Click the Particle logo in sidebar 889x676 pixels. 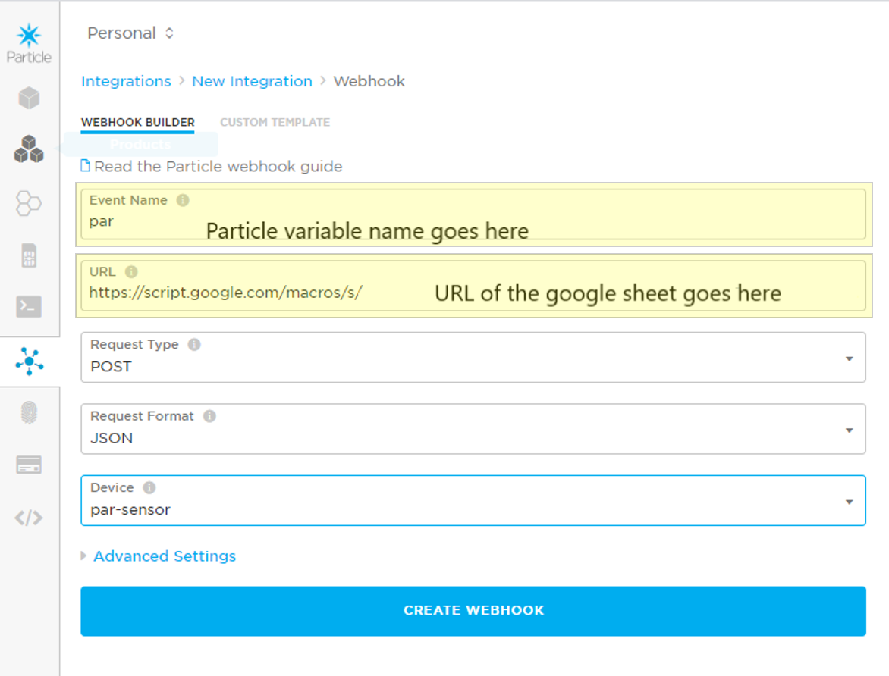pyautogui.click(x=29, y=43)
